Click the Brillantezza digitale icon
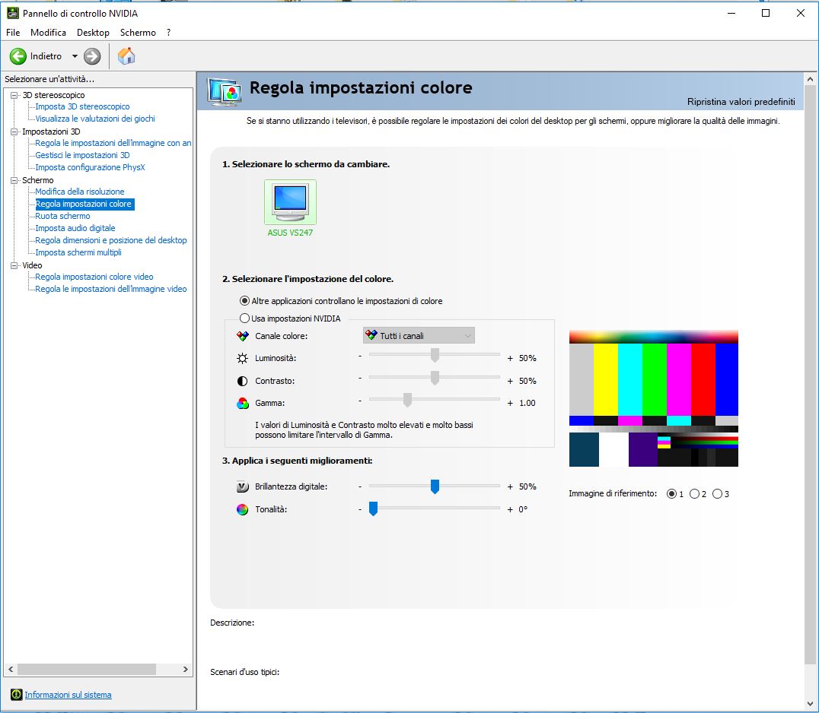Screen dimensions: 819x713 pos(242,486)
